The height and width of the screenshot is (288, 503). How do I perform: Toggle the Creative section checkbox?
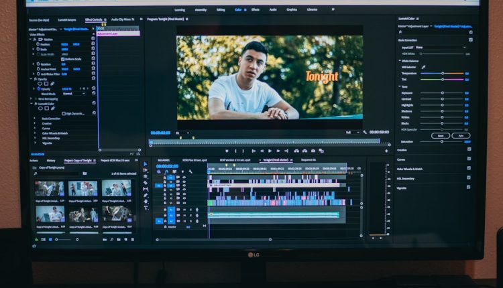click(x=469, y=149)
